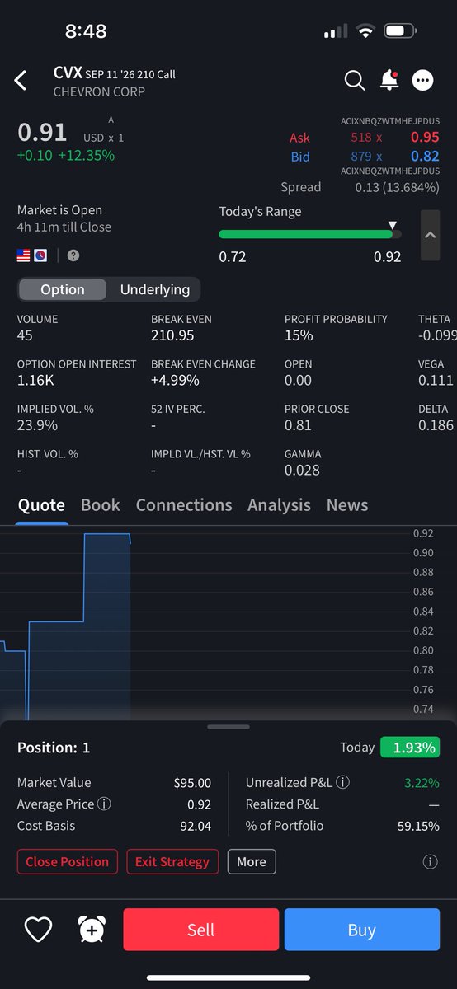Tap the BREAK EVEN value 210.95
The width and height of the screenshot is (457, 989).
[172, 335]
